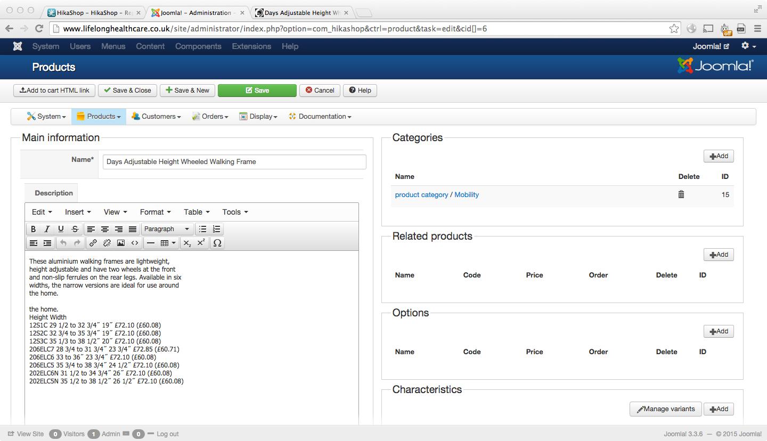Click inside the product Name field

pos(234,162)
